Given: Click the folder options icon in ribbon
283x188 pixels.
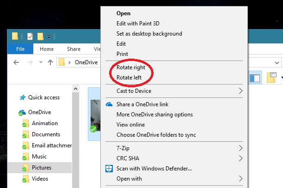Looking at the screenshot, I should point(271,78).
